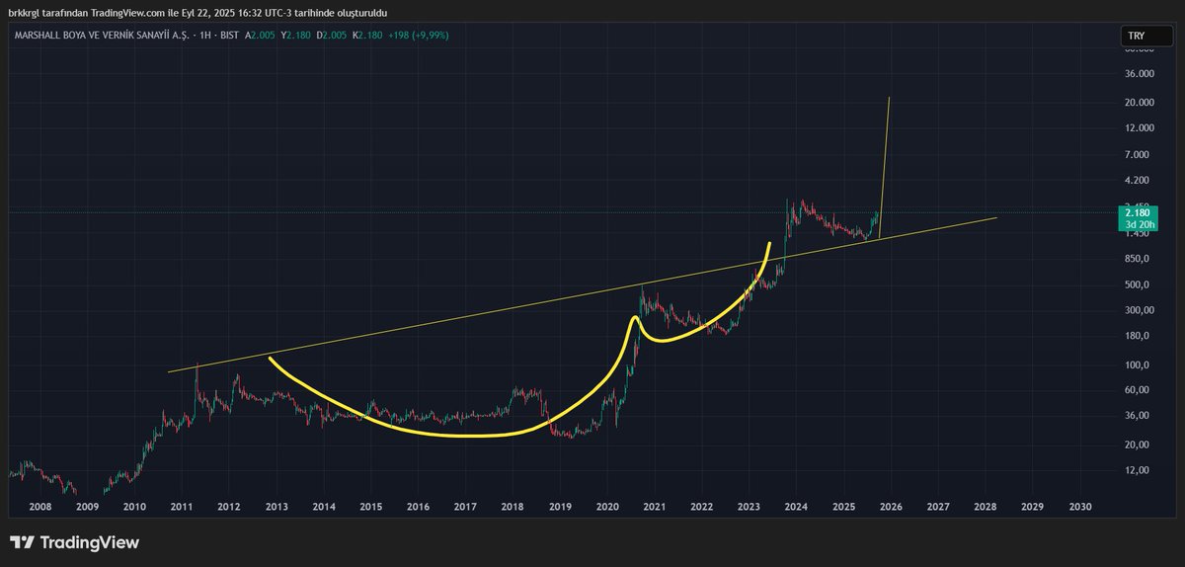Click the 36,00 price axis label
This screenshot has height=567, width=1185.
tap(1139, 416)
